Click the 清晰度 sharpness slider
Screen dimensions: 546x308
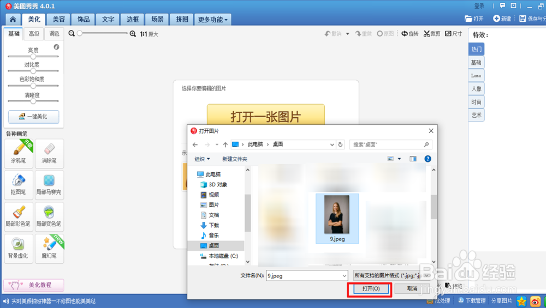pos(33,101)
